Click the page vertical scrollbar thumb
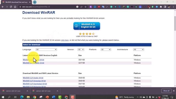This screenshot has height=99, width=176. 175,23
